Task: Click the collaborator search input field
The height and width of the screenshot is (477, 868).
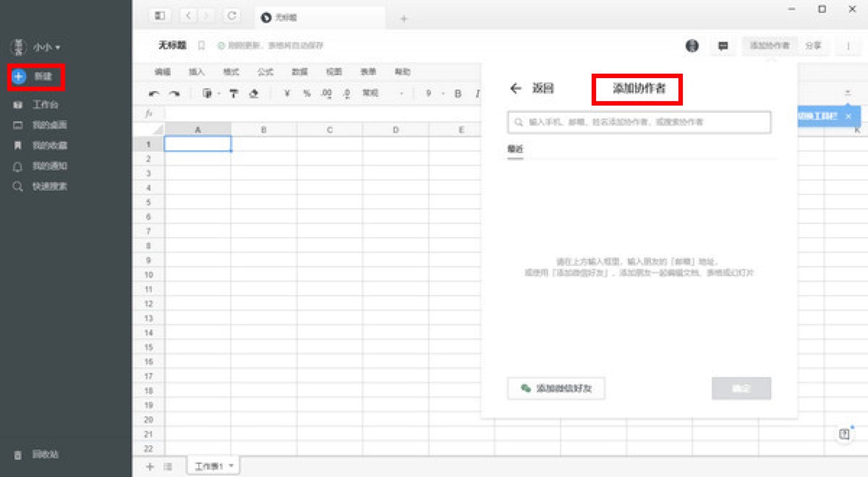Action: [639, 122]
